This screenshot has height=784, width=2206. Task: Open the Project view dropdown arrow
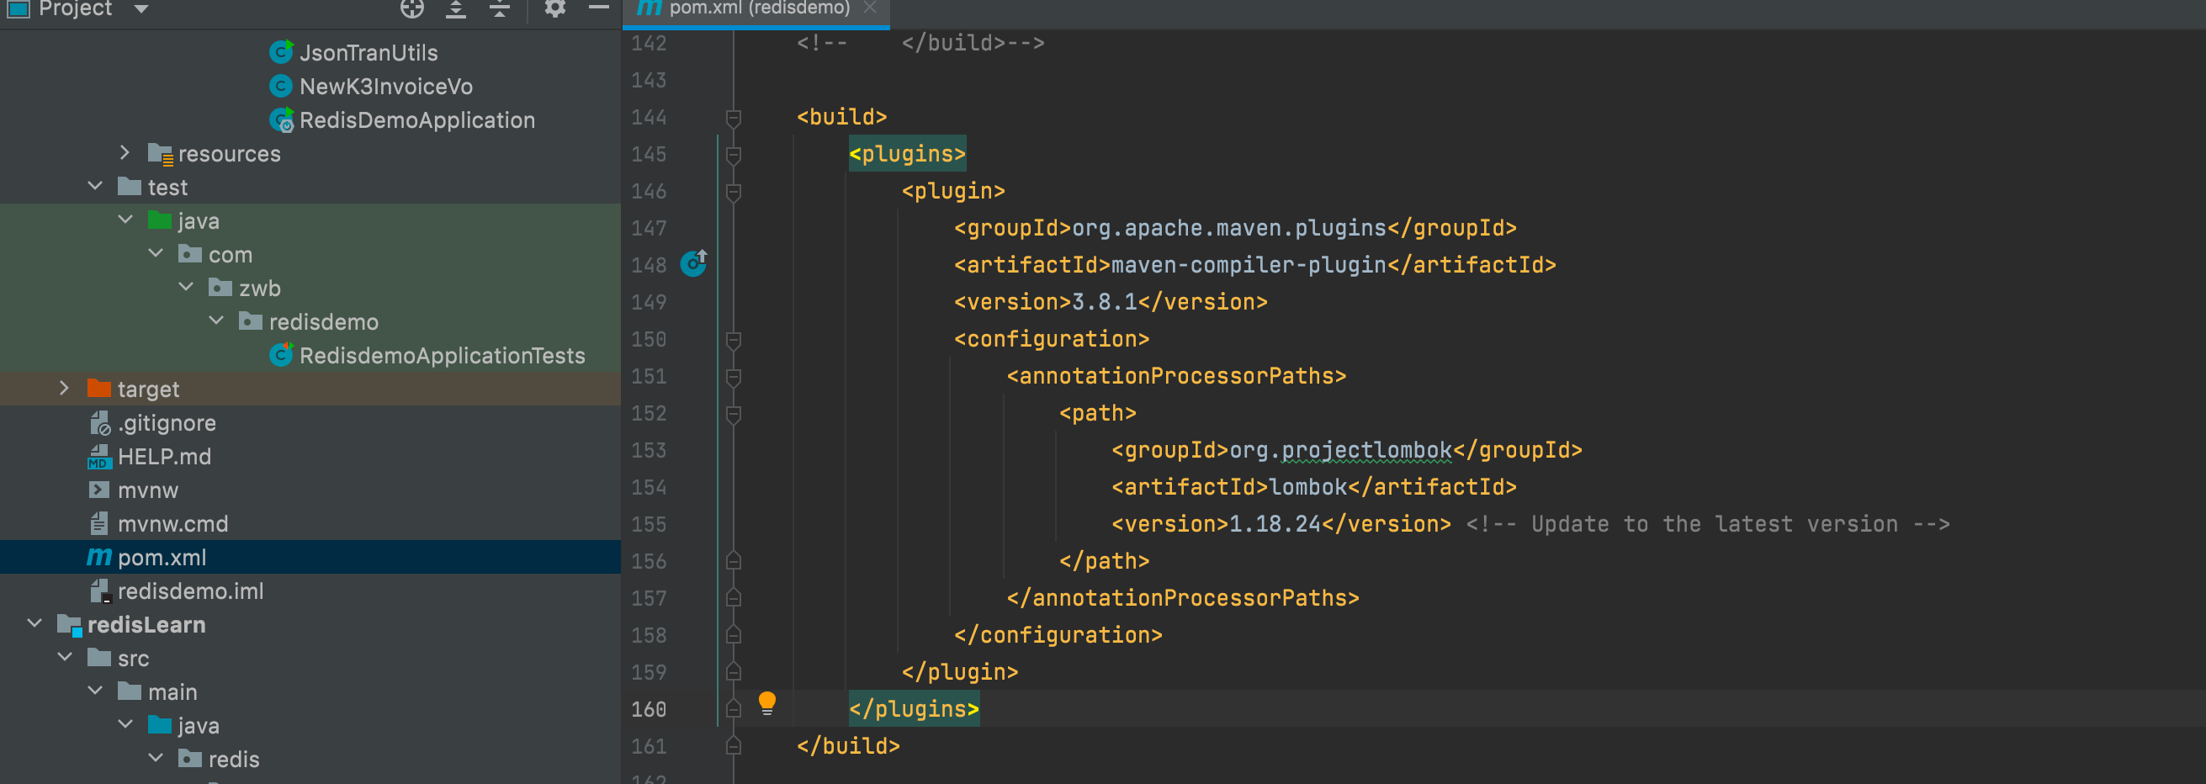coord(141,8)
